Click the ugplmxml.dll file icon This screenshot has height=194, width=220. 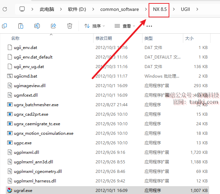tap(10, 152)
